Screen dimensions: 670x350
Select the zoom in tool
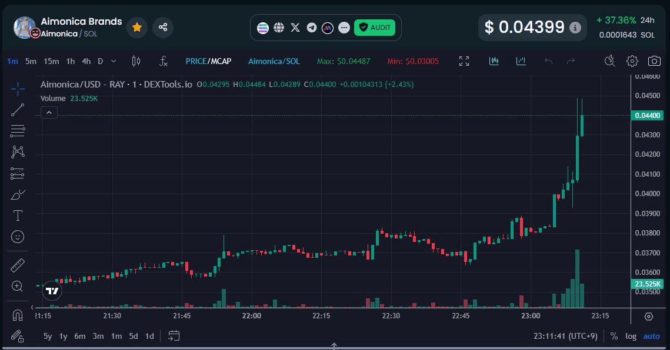[x=18, y=286]
